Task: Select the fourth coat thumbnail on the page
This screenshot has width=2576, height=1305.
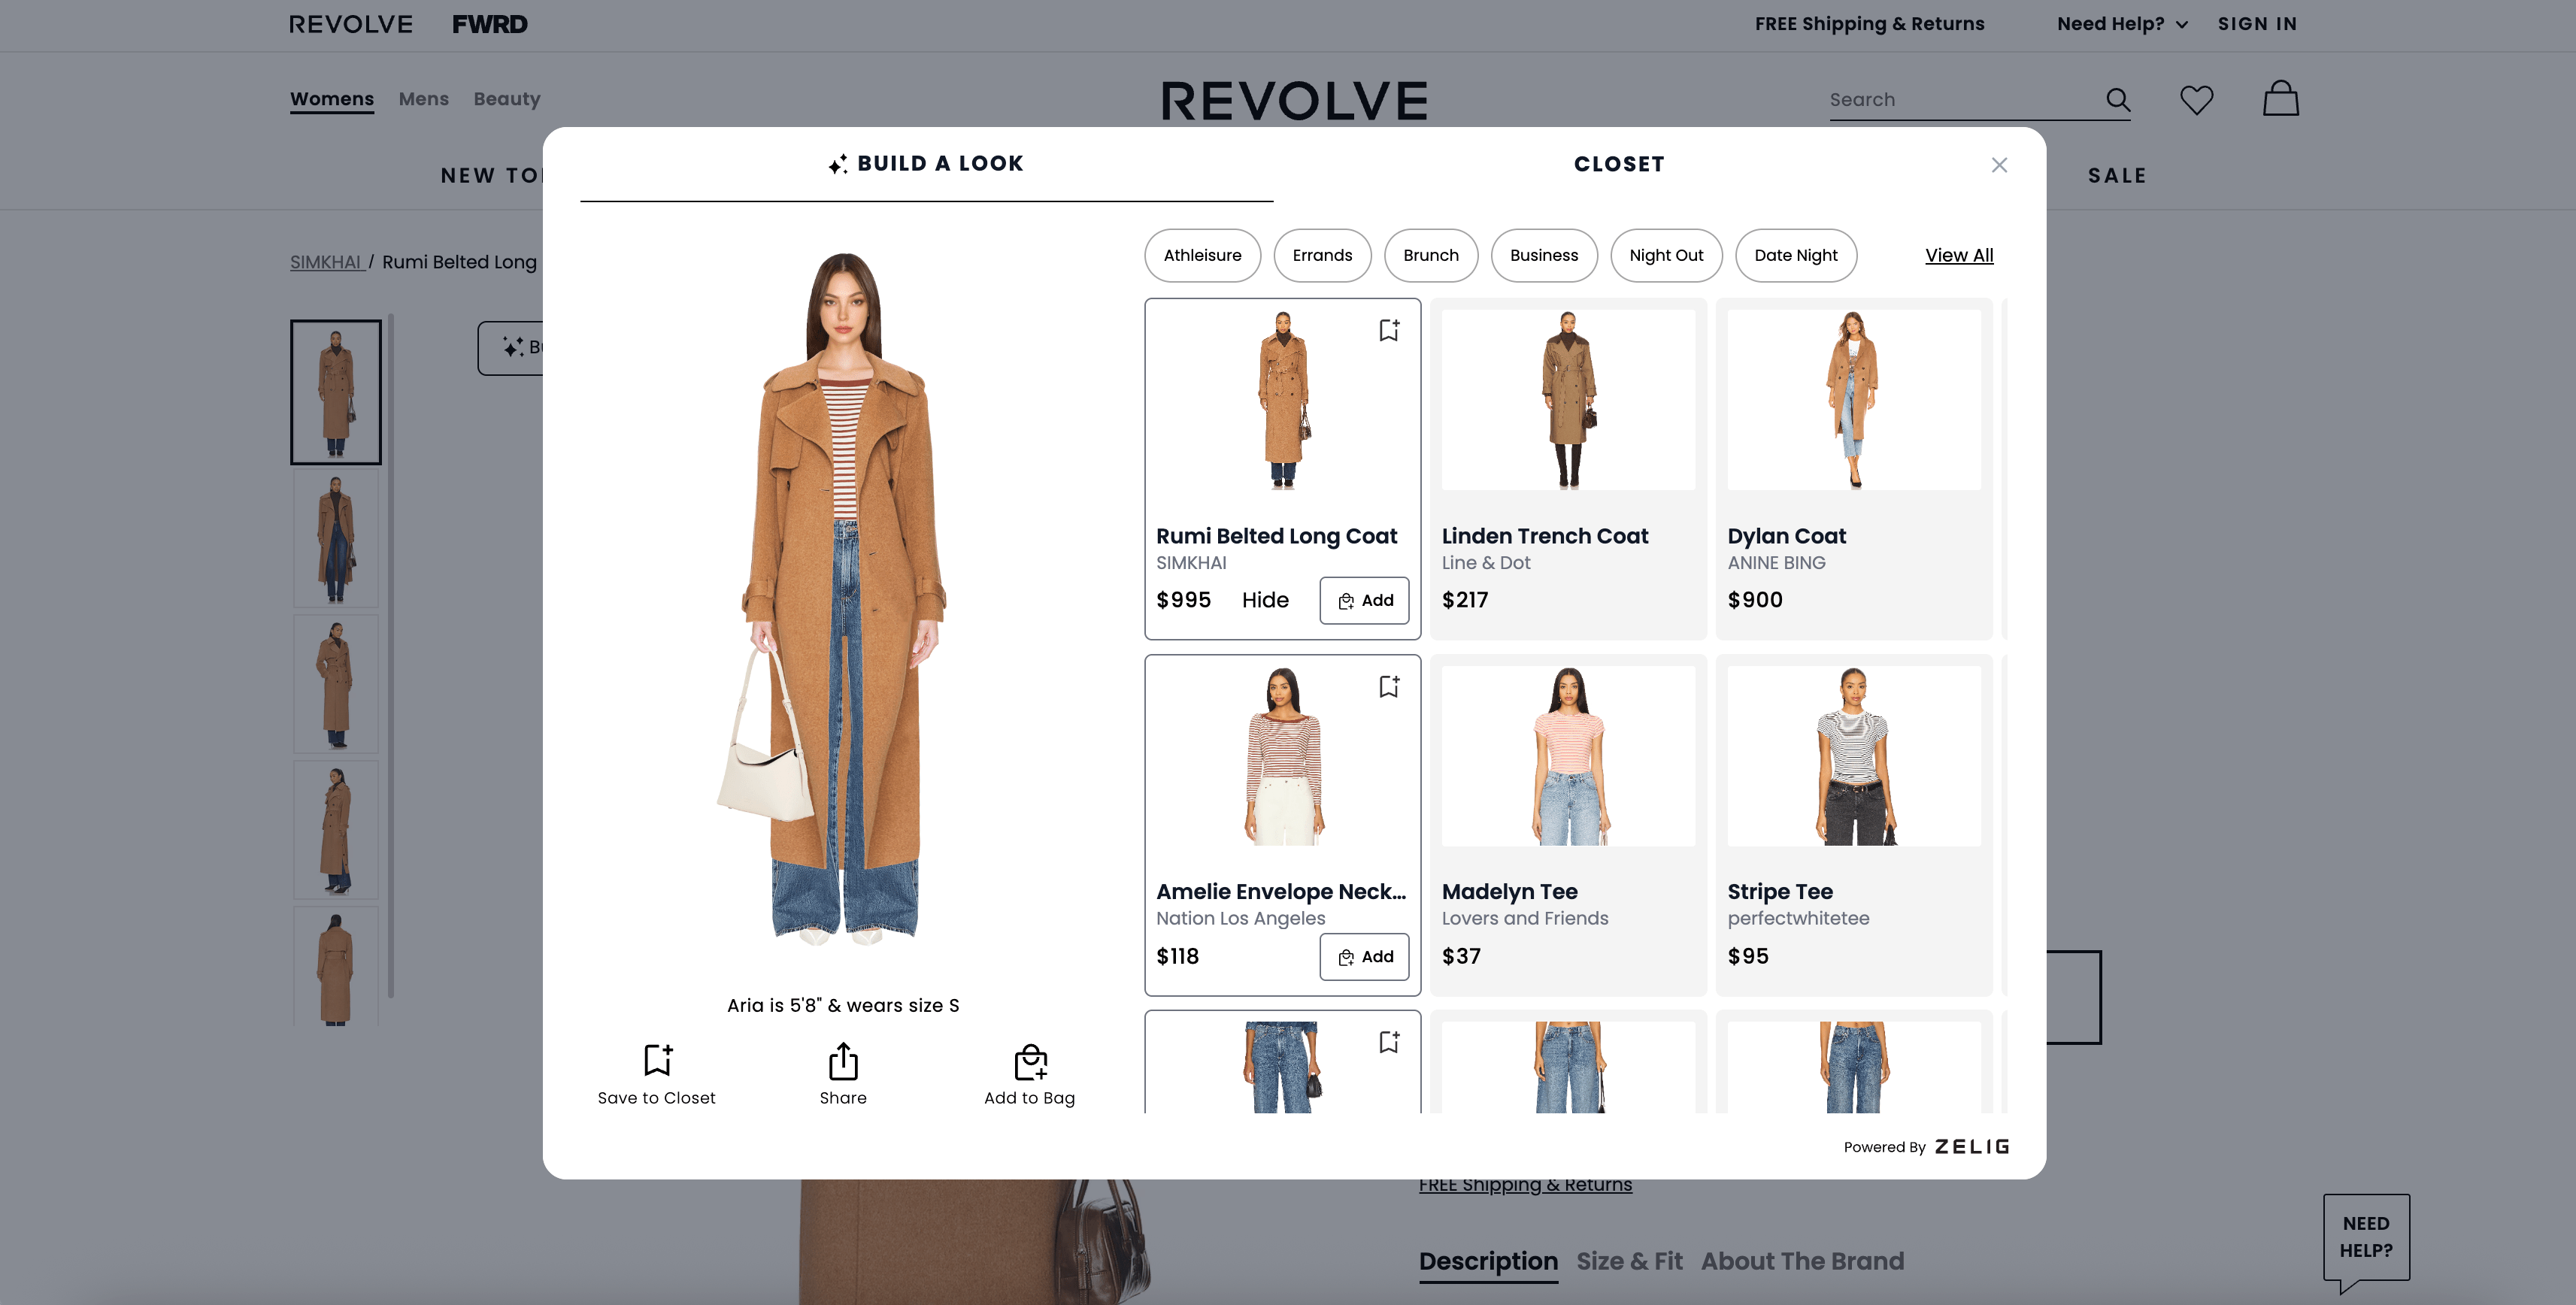Action: click(x=336, y=830)
